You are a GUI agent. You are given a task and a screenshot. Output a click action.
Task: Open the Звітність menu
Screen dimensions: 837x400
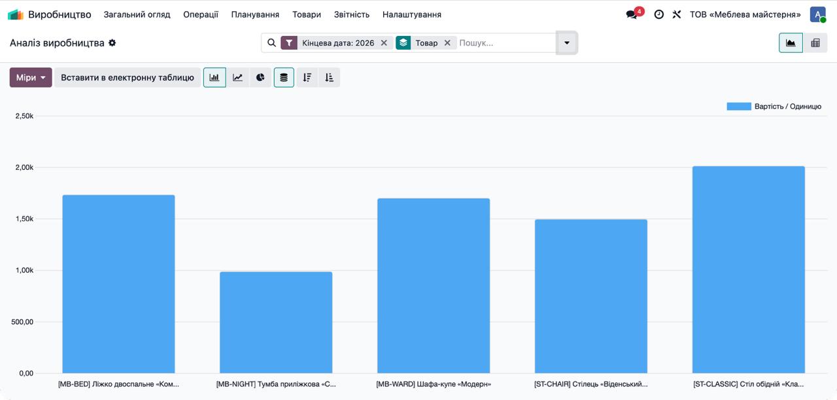(352, 14)
